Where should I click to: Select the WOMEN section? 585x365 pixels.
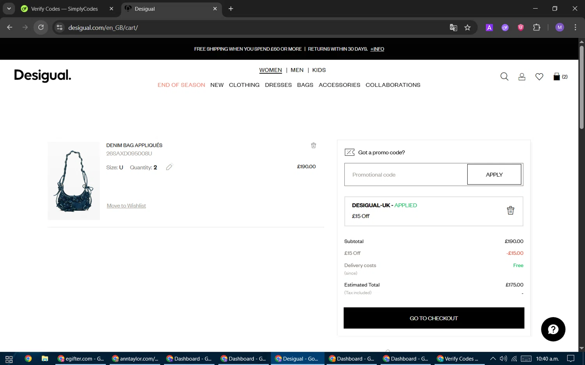coord(270,70)
